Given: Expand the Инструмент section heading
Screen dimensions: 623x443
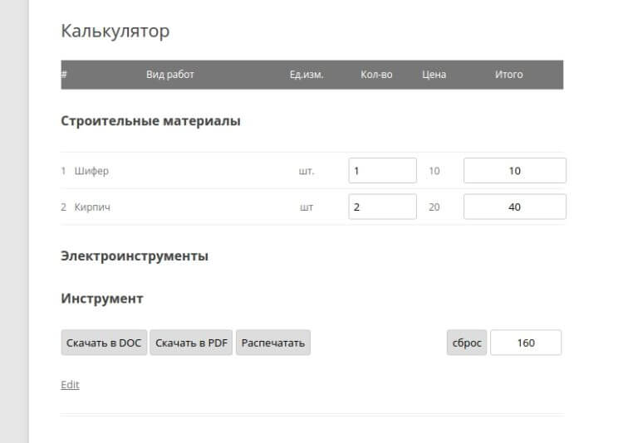Looking at the screenshot, I should point(102,299).
